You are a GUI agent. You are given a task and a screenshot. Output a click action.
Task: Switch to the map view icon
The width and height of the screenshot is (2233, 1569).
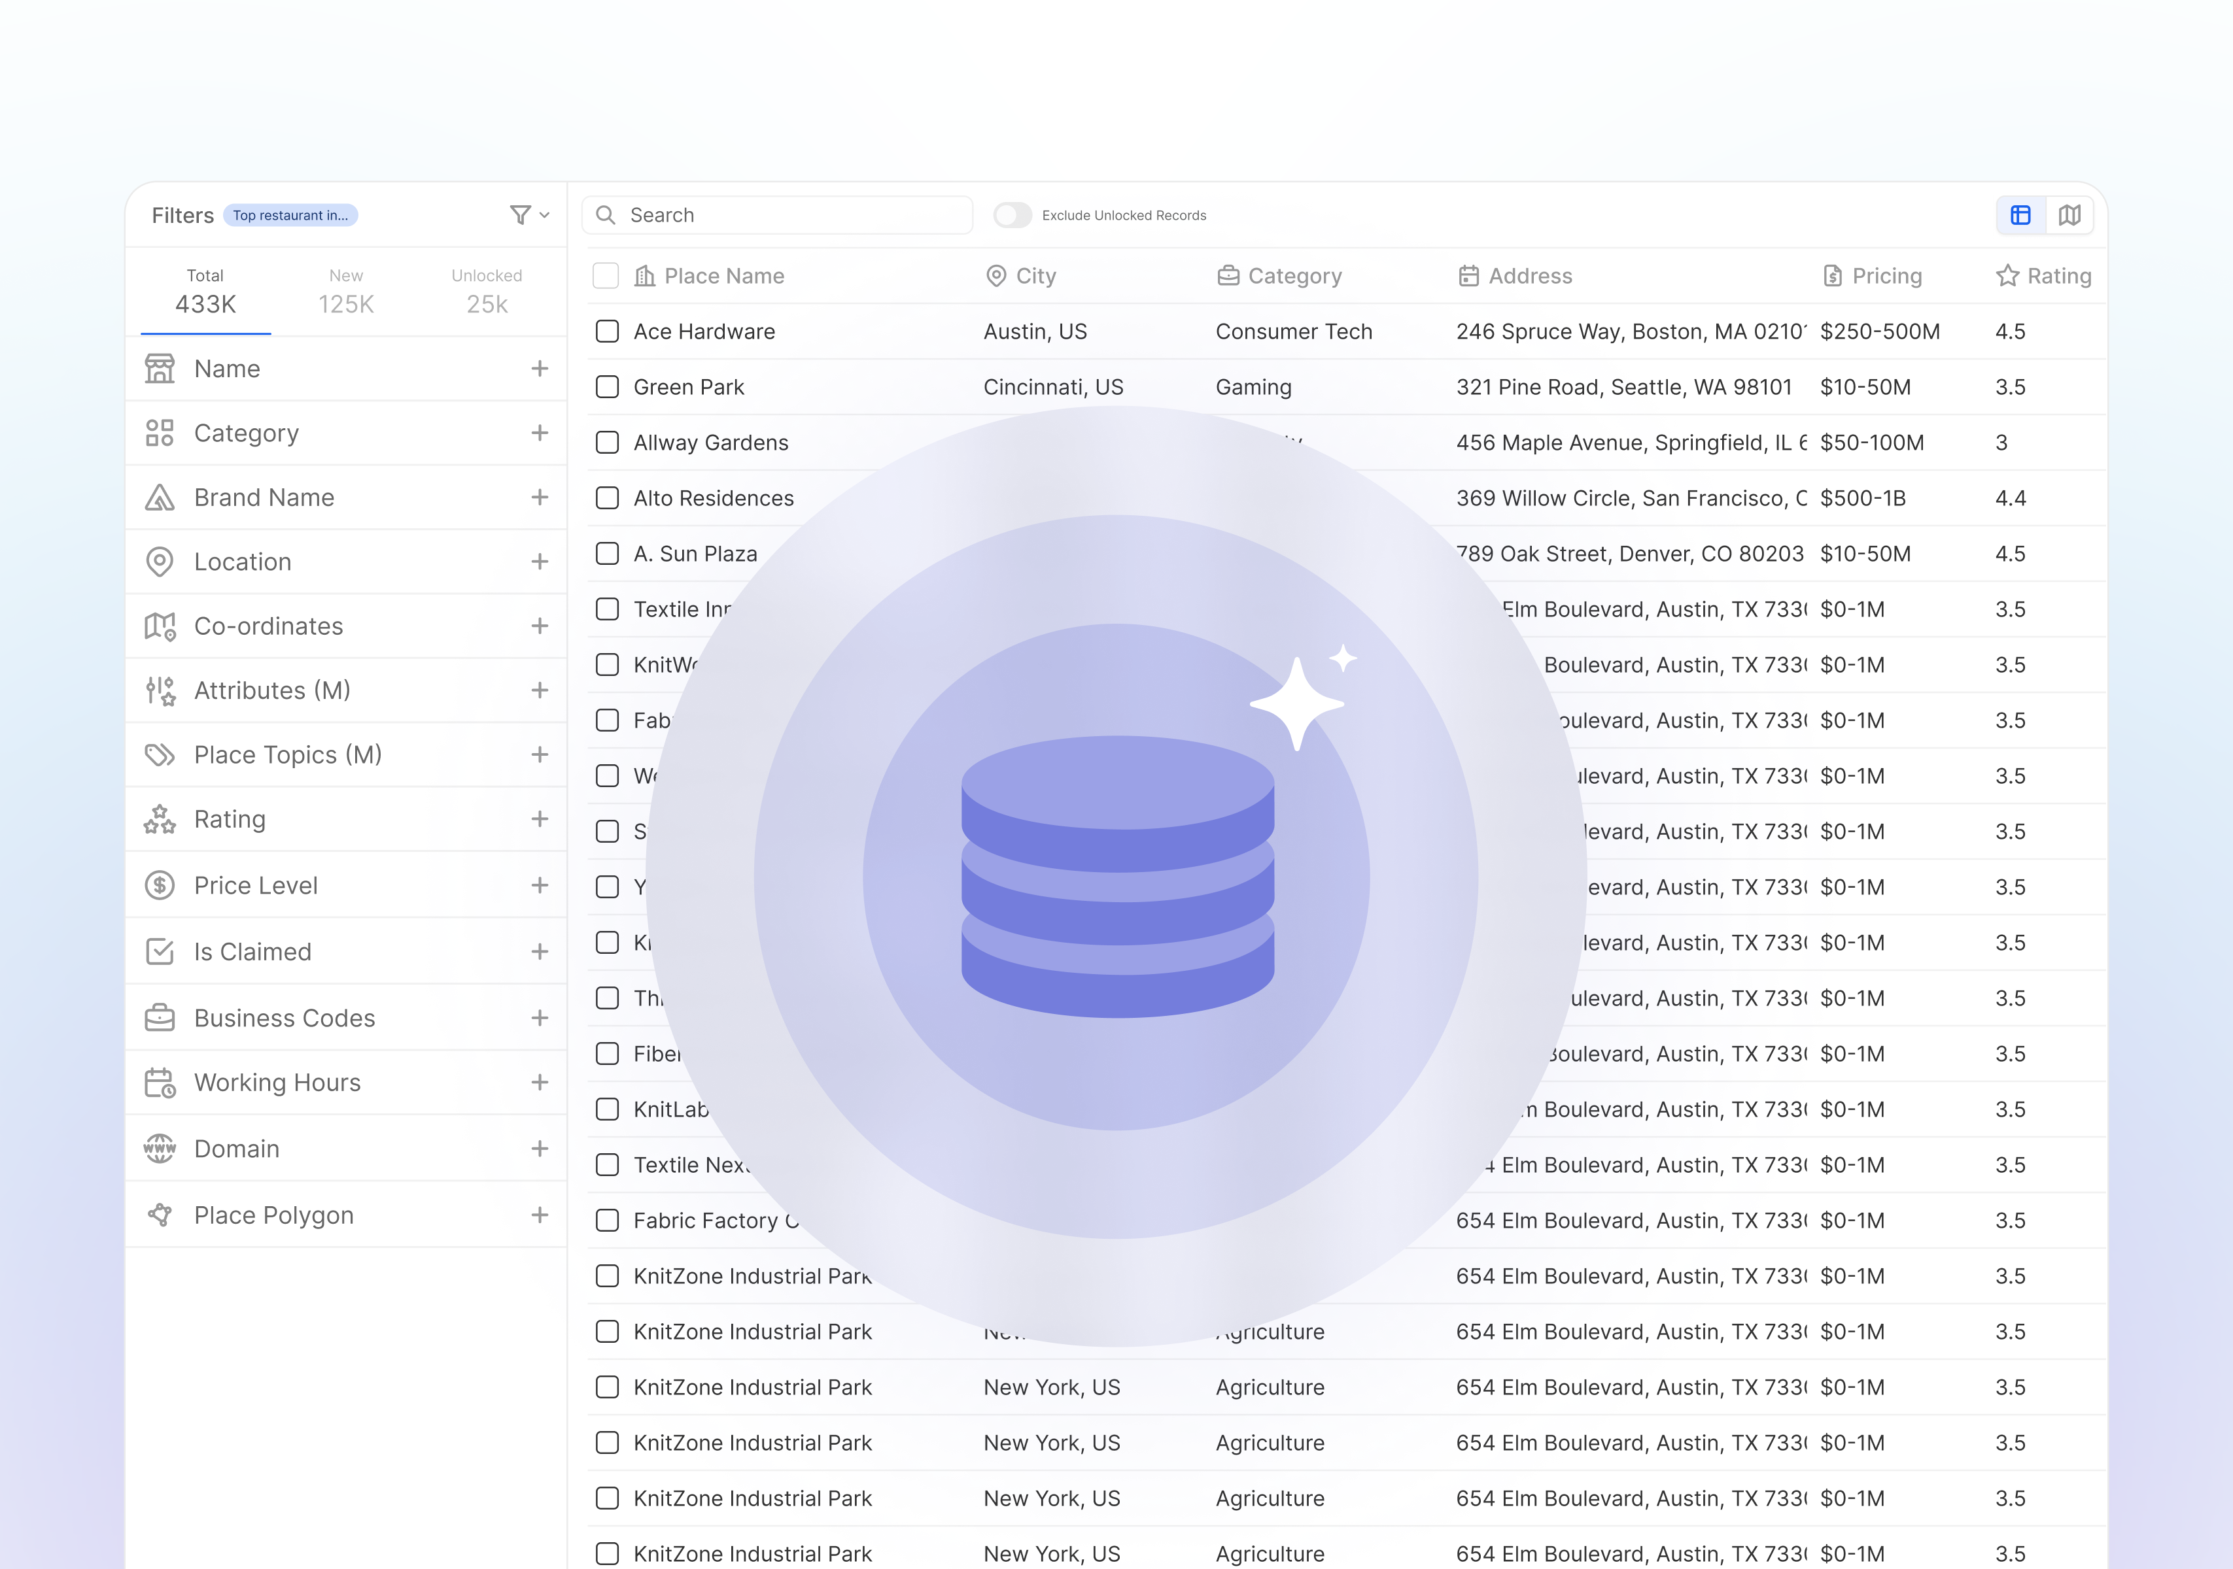point(2069,215)
